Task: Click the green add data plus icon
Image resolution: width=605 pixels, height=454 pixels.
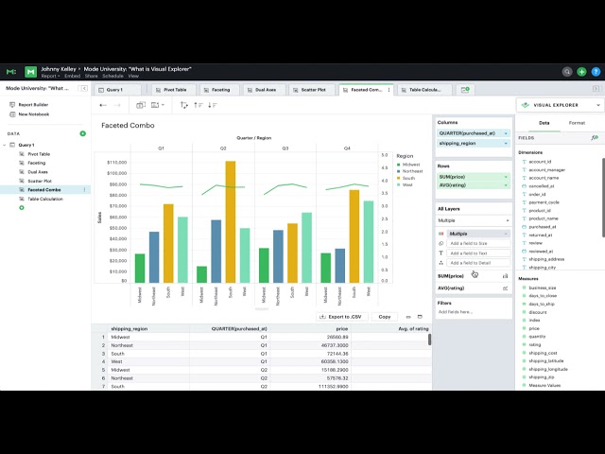Action: pyautogui.click(x=82, y=133)
